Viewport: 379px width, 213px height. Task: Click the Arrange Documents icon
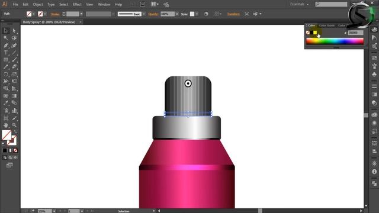155,4
